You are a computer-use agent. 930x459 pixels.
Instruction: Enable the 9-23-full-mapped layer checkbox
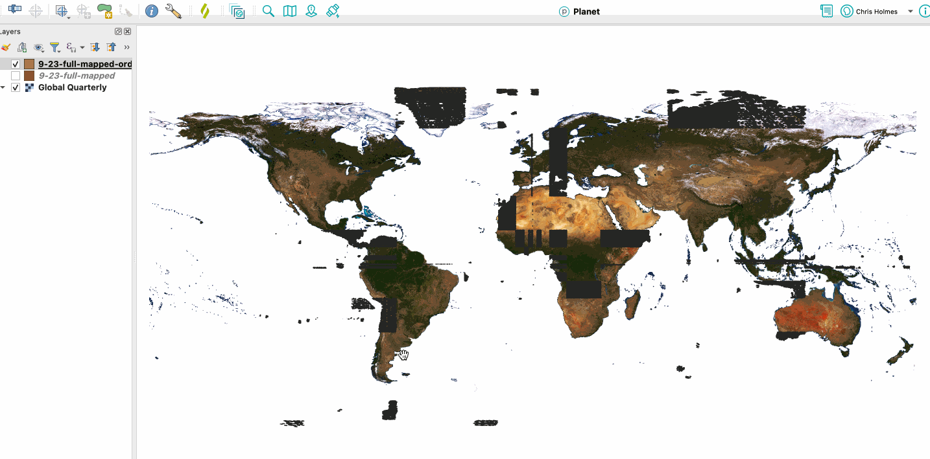click(16, 76)
